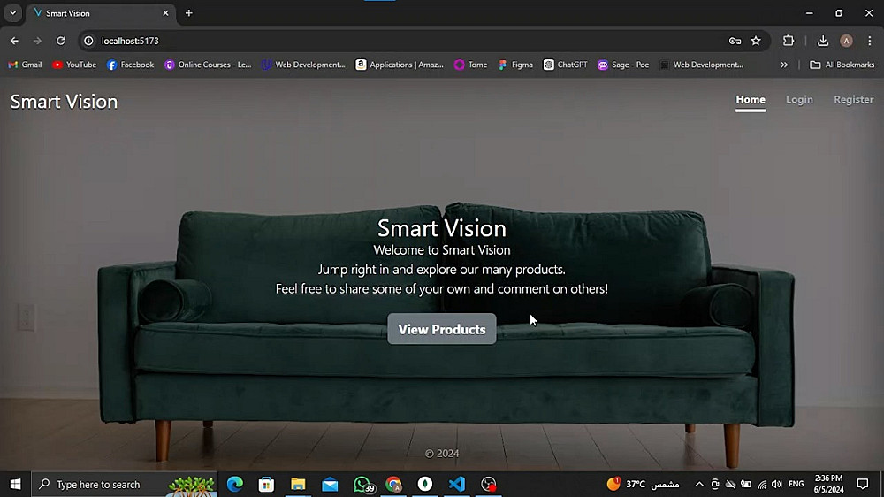Screen dimensions: 884x497
Task: Open the Applications Amazon bookmark
Action: click(x=400, y=65)
